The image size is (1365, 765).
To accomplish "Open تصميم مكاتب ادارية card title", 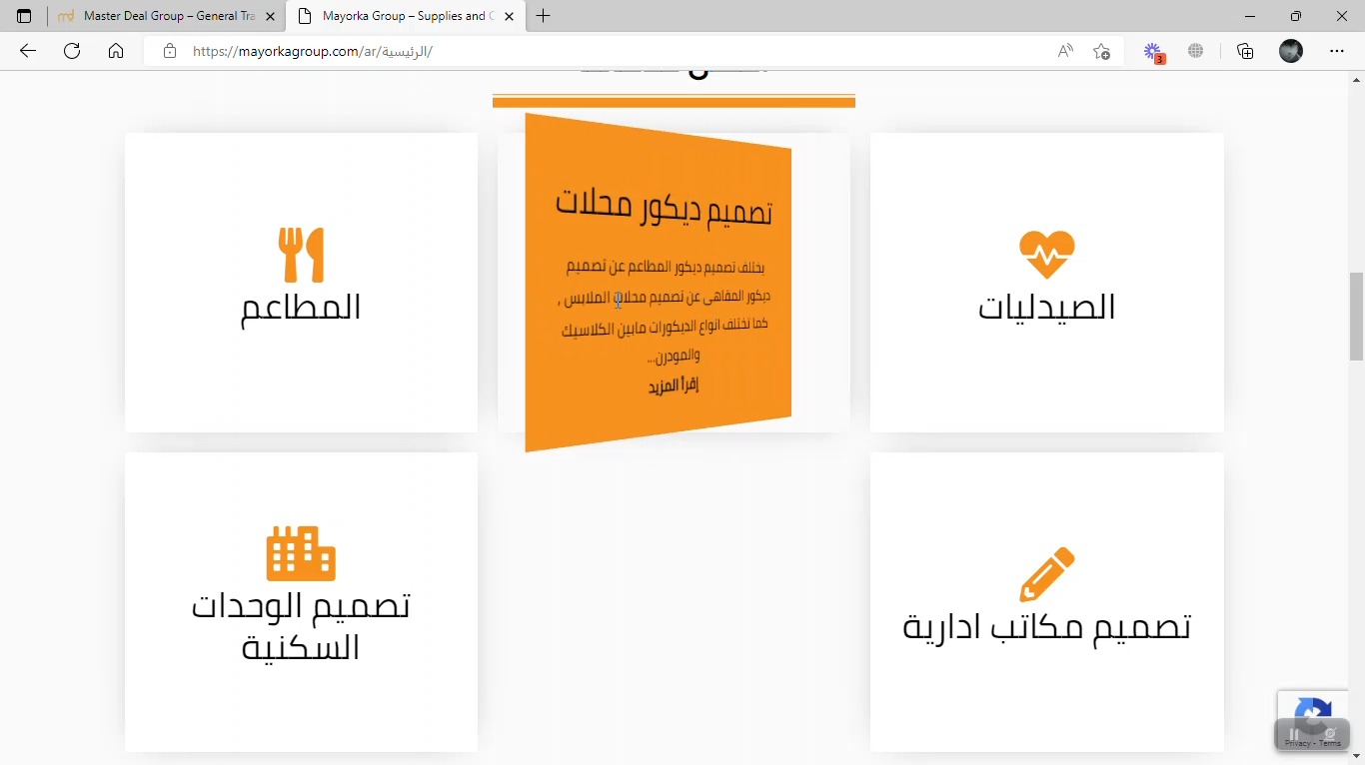I will click(1047, 627).
